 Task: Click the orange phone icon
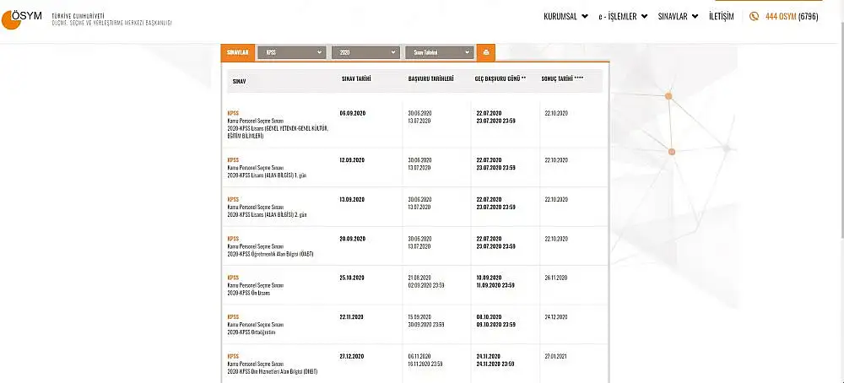[x=754, y=17]
